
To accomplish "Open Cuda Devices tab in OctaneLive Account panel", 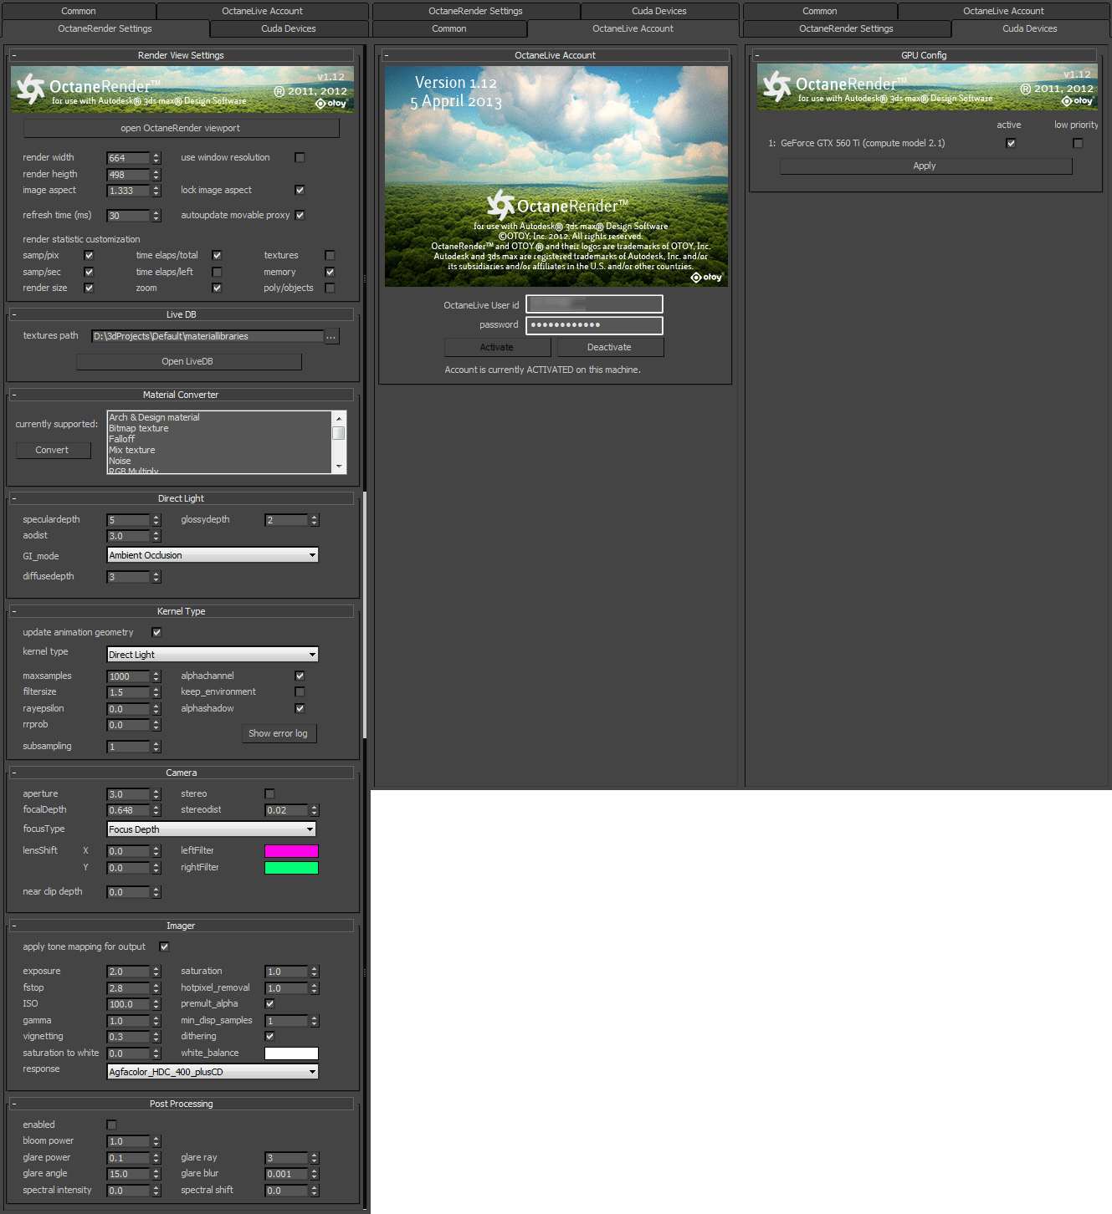I will (659, 11).
